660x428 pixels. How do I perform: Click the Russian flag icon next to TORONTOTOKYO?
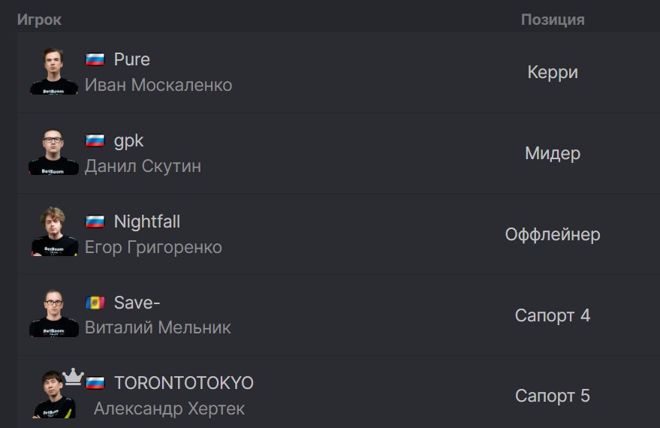pyautogui.click(x=95, y=383)
